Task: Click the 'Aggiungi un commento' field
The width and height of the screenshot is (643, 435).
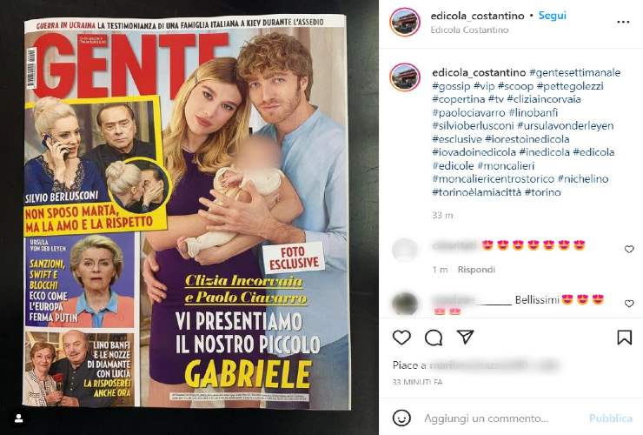Action: coord(486,418)
